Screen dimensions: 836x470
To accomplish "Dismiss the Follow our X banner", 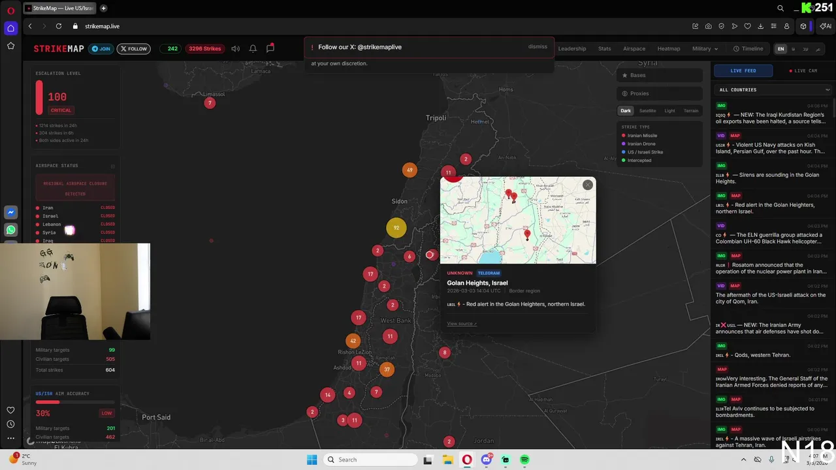I will click(538, 47).
